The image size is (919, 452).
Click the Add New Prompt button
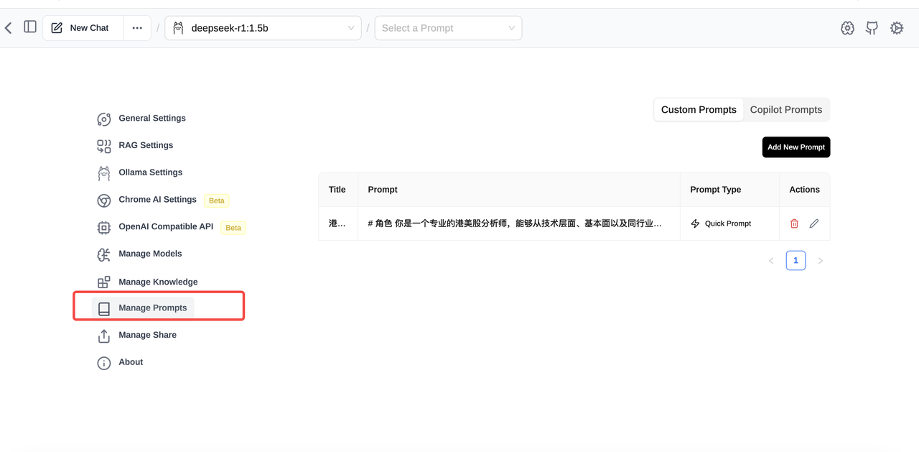click(x=796, y=147)
